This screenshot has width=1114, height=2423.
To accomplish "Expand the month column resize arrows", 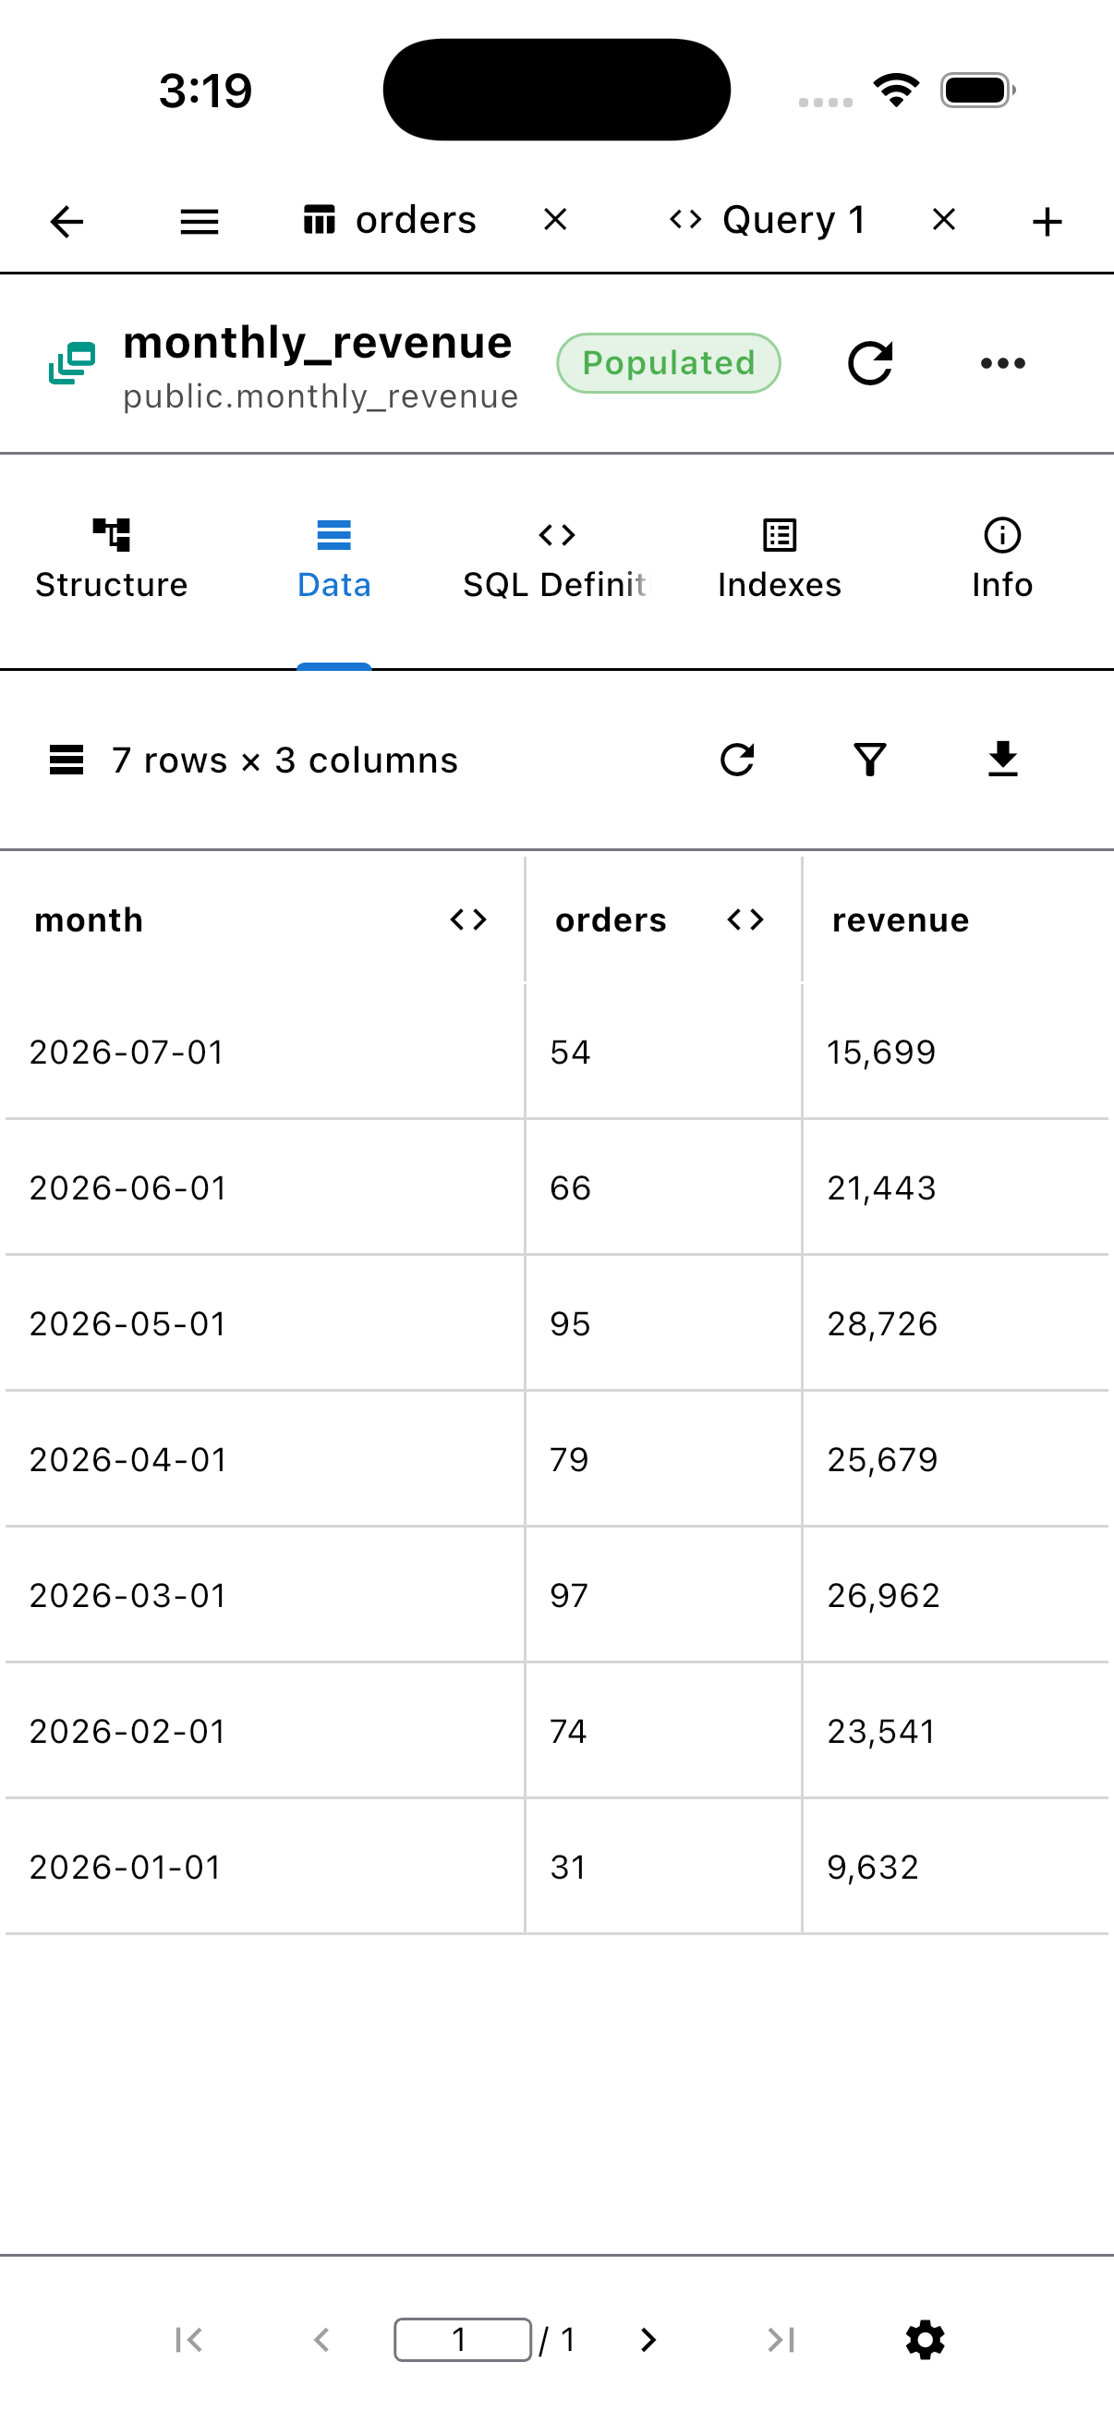I will [468, 919].
